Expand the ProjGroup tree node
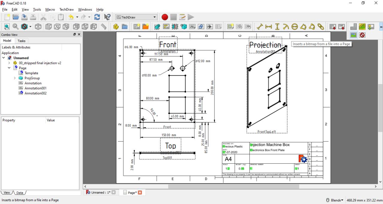Screen dimensions: 383x204 tap(15, 78)
